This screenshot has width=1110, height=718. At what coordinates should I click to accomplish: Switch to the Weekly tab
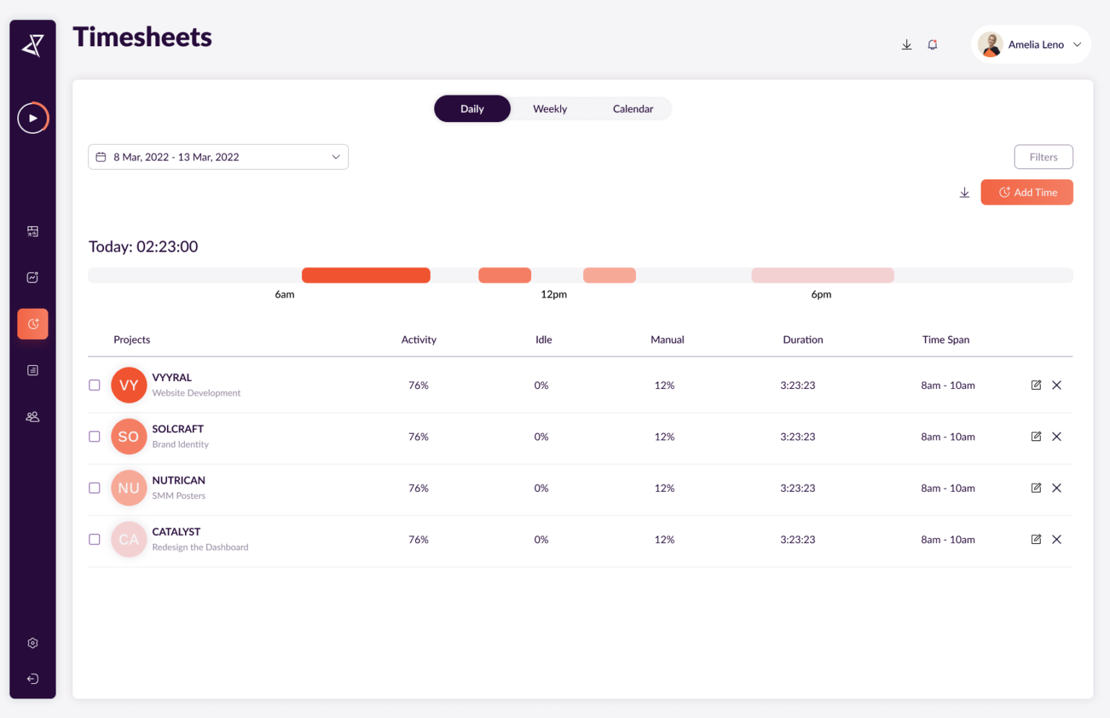(550, 108)
